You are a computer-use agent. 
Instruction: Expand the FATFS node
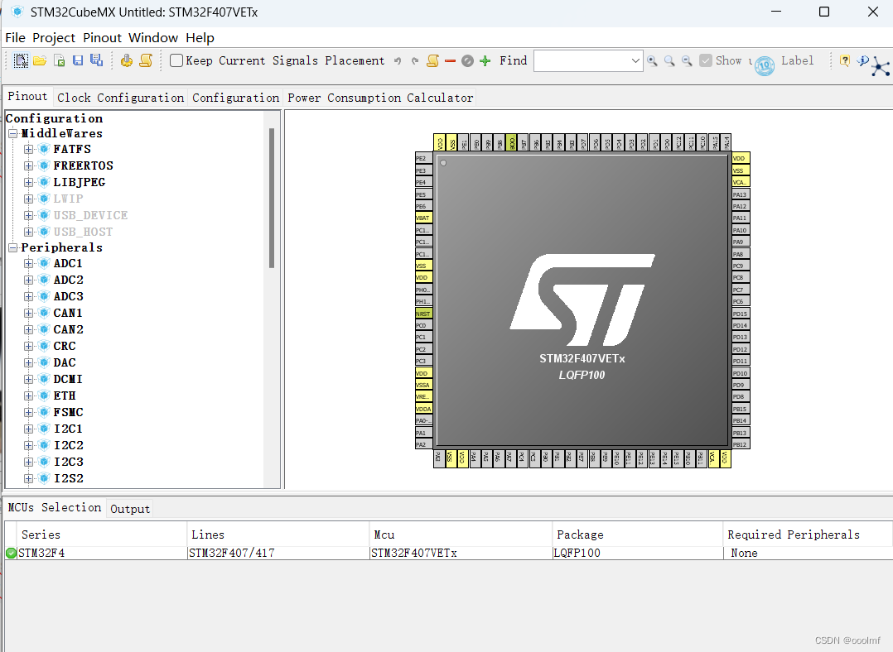(28, 150)
